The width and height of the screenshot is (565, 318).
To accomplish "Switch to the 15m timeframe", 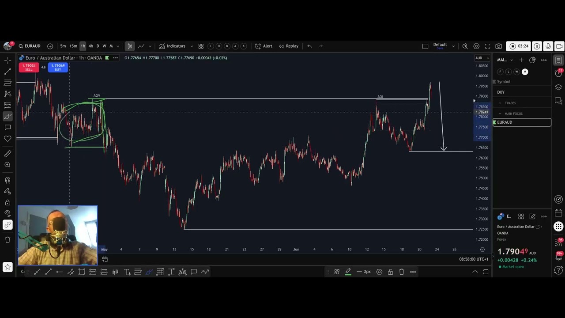I will point(73,46).
